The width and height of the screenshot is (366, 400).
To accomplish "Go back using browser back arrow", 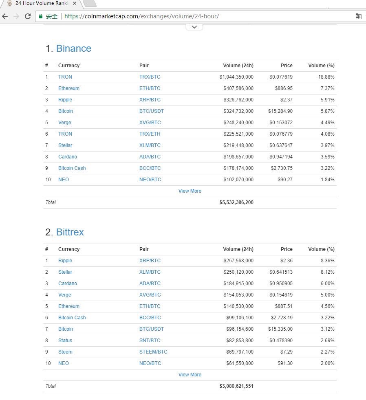I will (x=5, y=16).
